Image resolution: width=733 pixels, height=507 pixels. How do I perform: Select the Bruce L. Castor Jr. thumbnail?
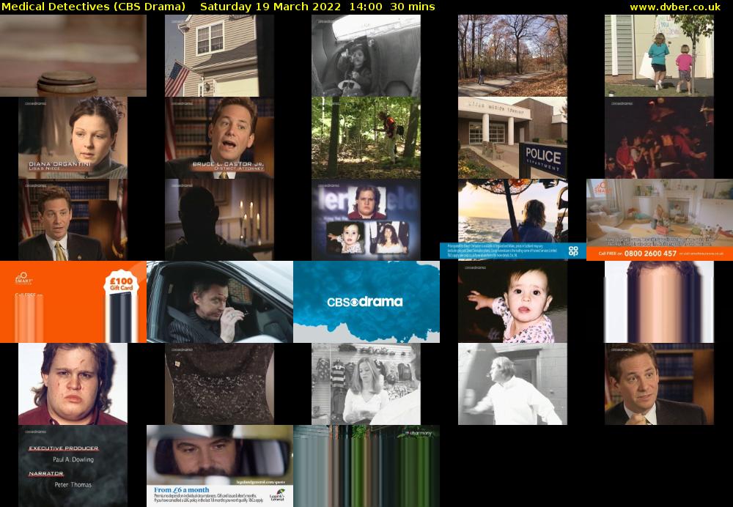[219, 138]
